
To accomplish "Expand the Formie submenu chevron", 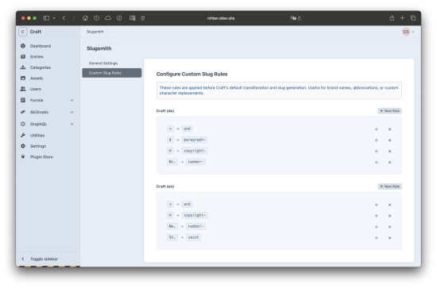I will 72,100.
